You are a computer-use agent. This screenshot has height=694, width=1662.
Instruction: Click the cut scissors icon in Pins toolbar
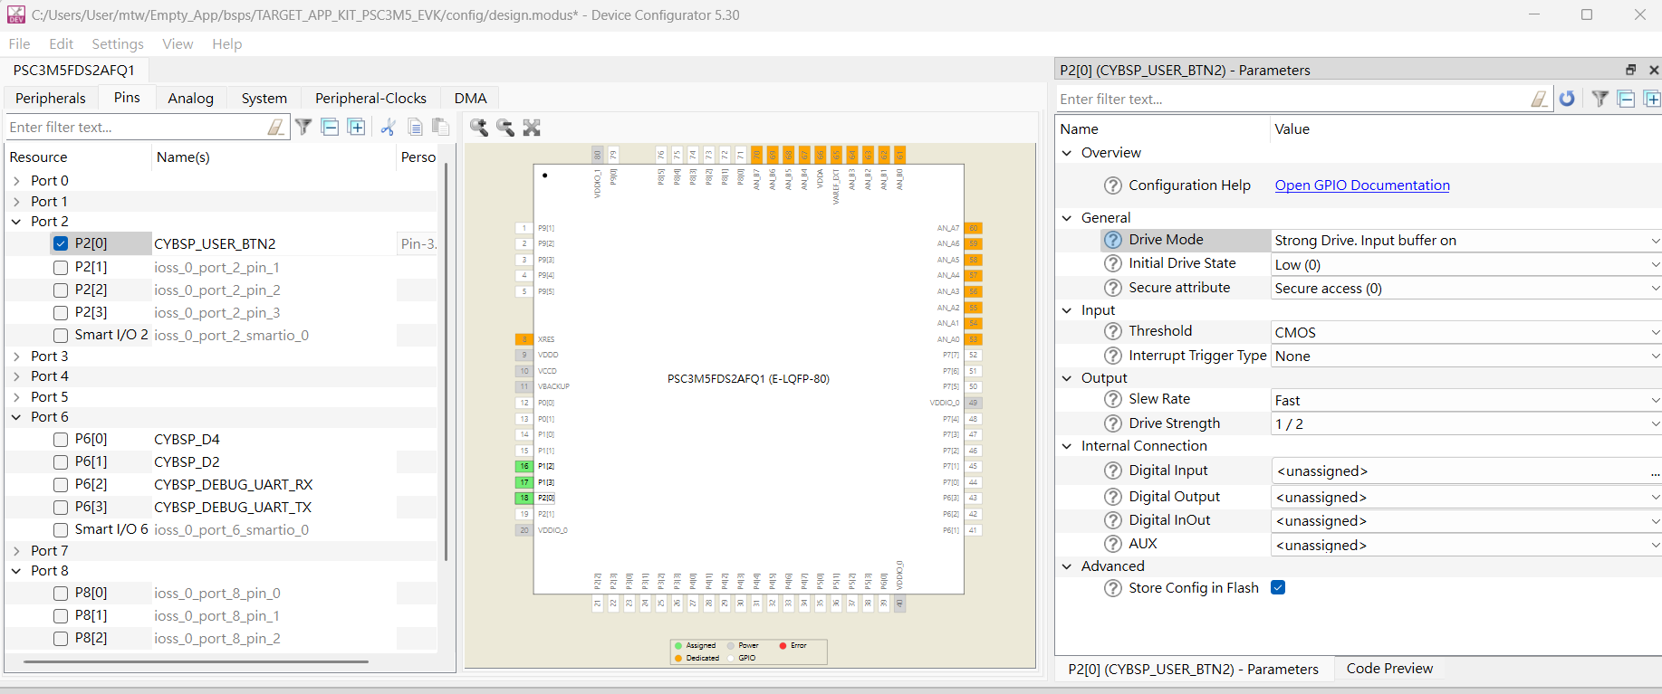(388, 128)
